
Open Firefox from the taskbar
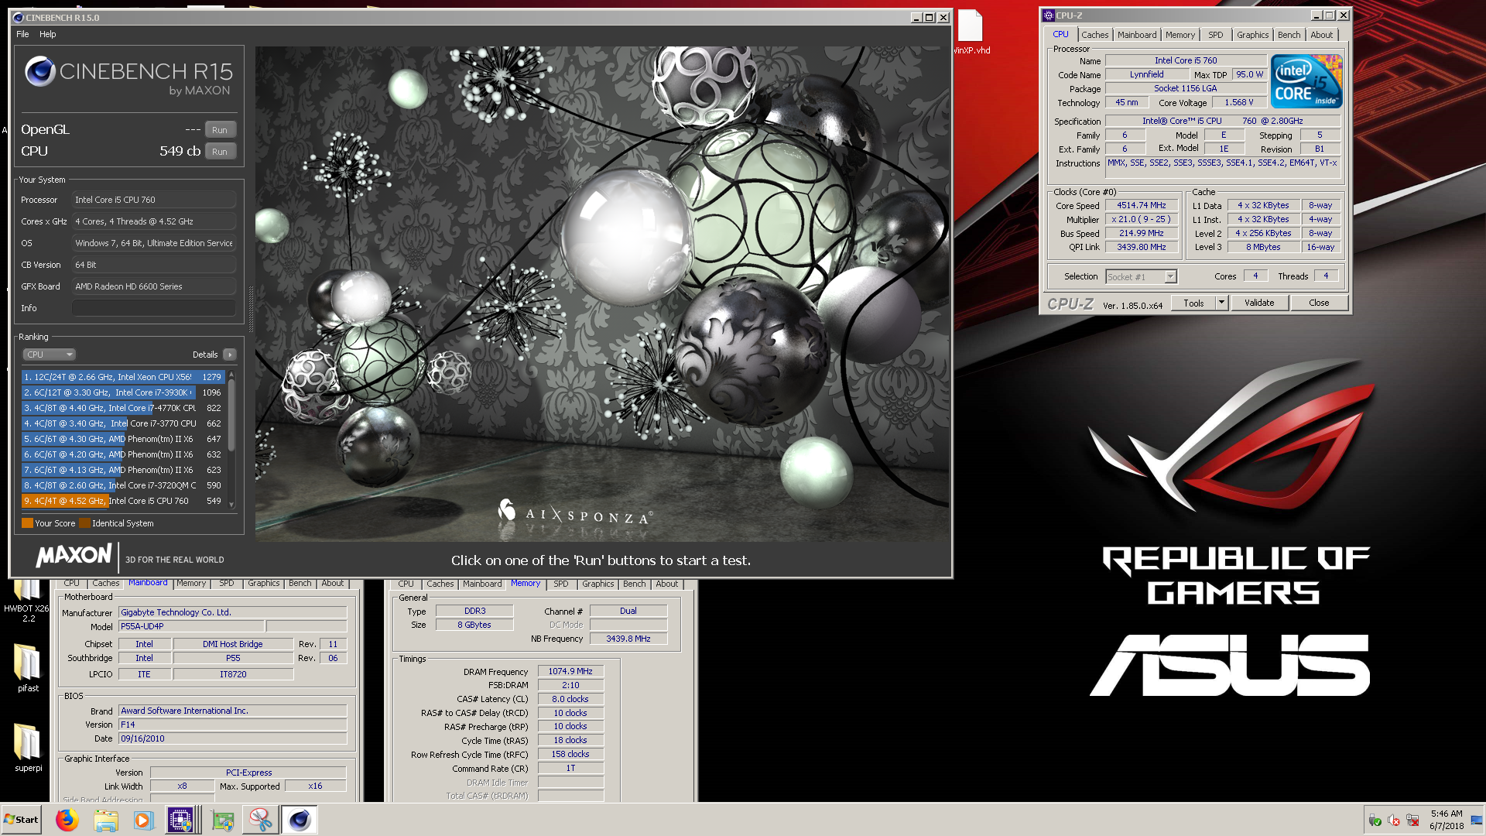pos(67,820)
